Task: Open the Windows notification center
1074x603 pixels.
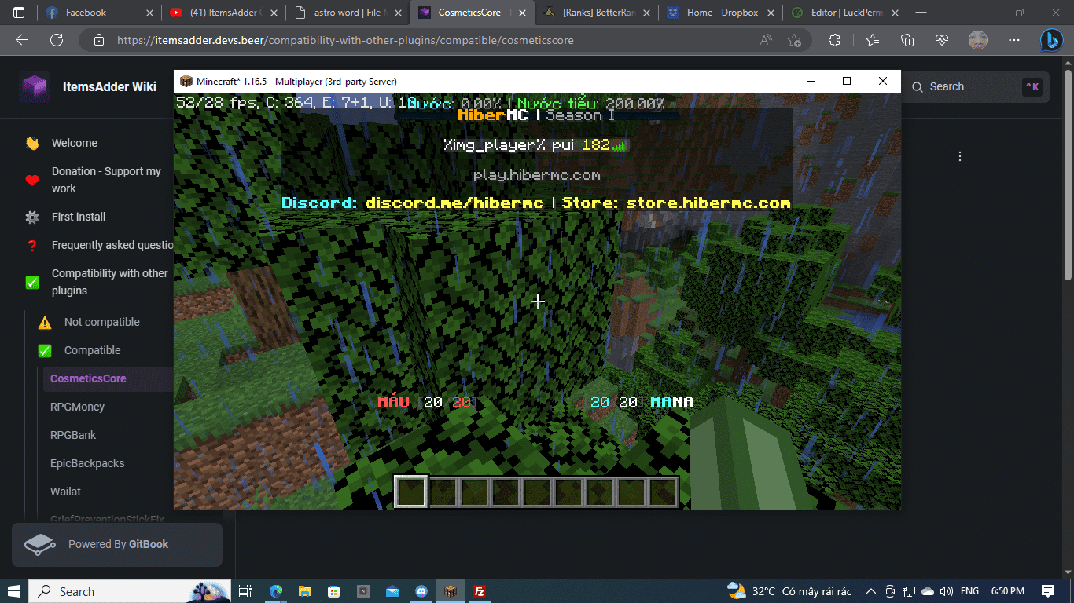Action: (x=1048, y=591)
